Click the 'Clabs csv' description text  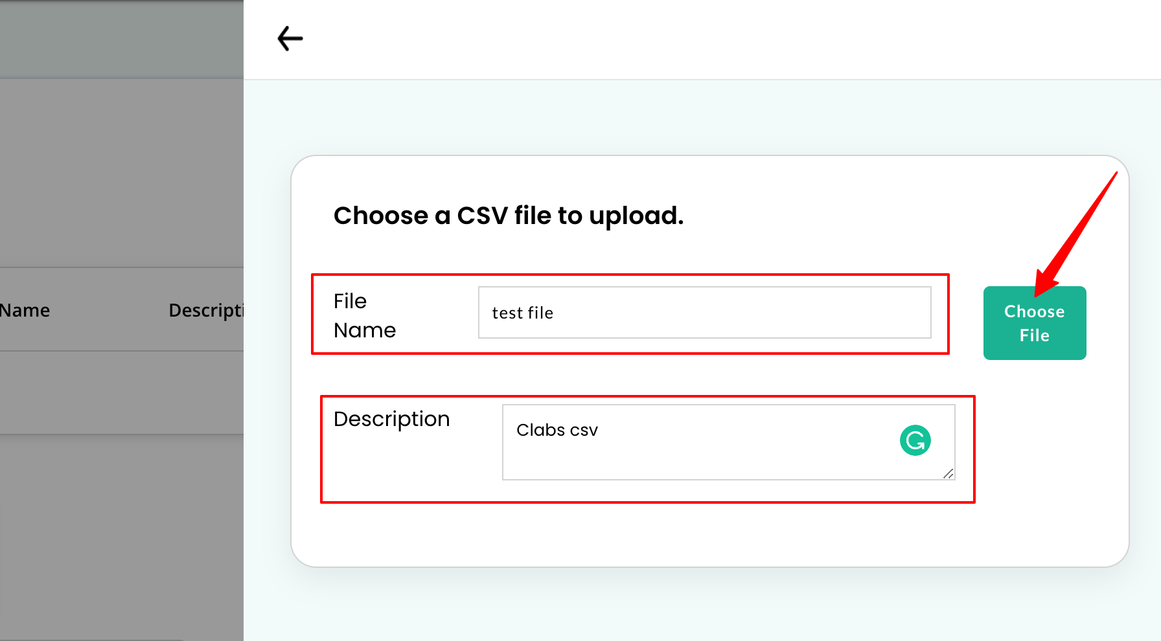557,430
